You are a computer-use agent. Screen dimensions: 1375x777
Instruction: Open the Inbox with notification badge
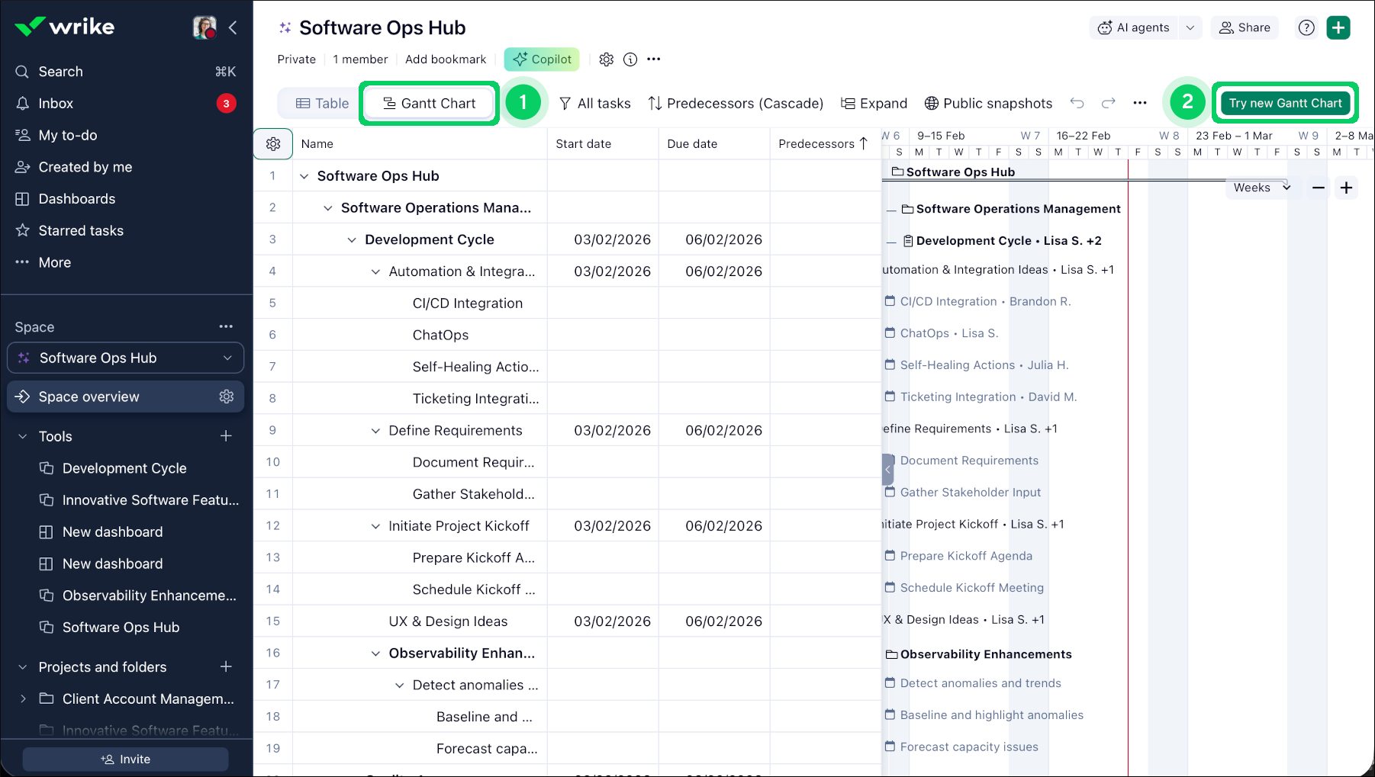coord(56,104)
